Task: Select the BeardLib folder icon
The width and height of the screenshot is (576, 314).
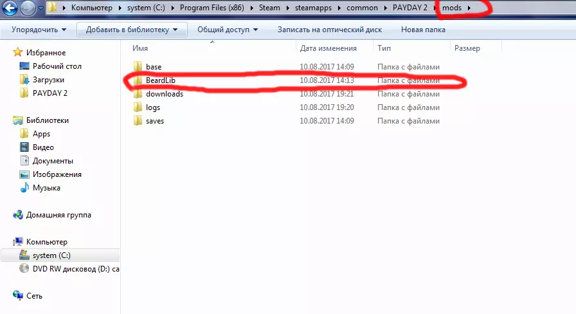Action: coord(138,80)
